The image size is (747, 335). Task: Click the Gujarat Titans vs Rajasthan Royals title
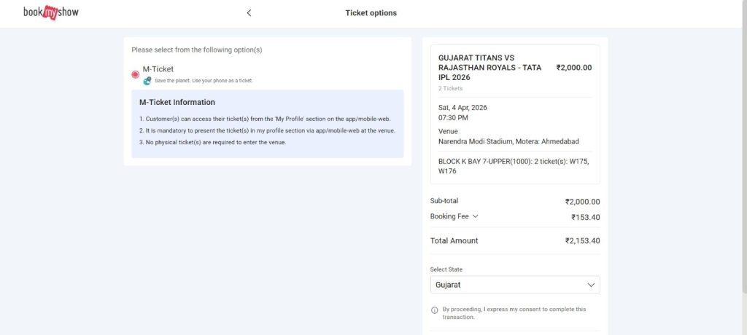click(489, 68)
